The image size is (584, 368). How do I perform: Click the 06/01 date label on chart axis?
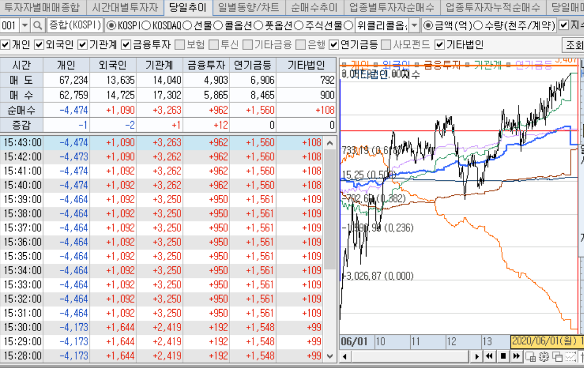coord(354,342)
